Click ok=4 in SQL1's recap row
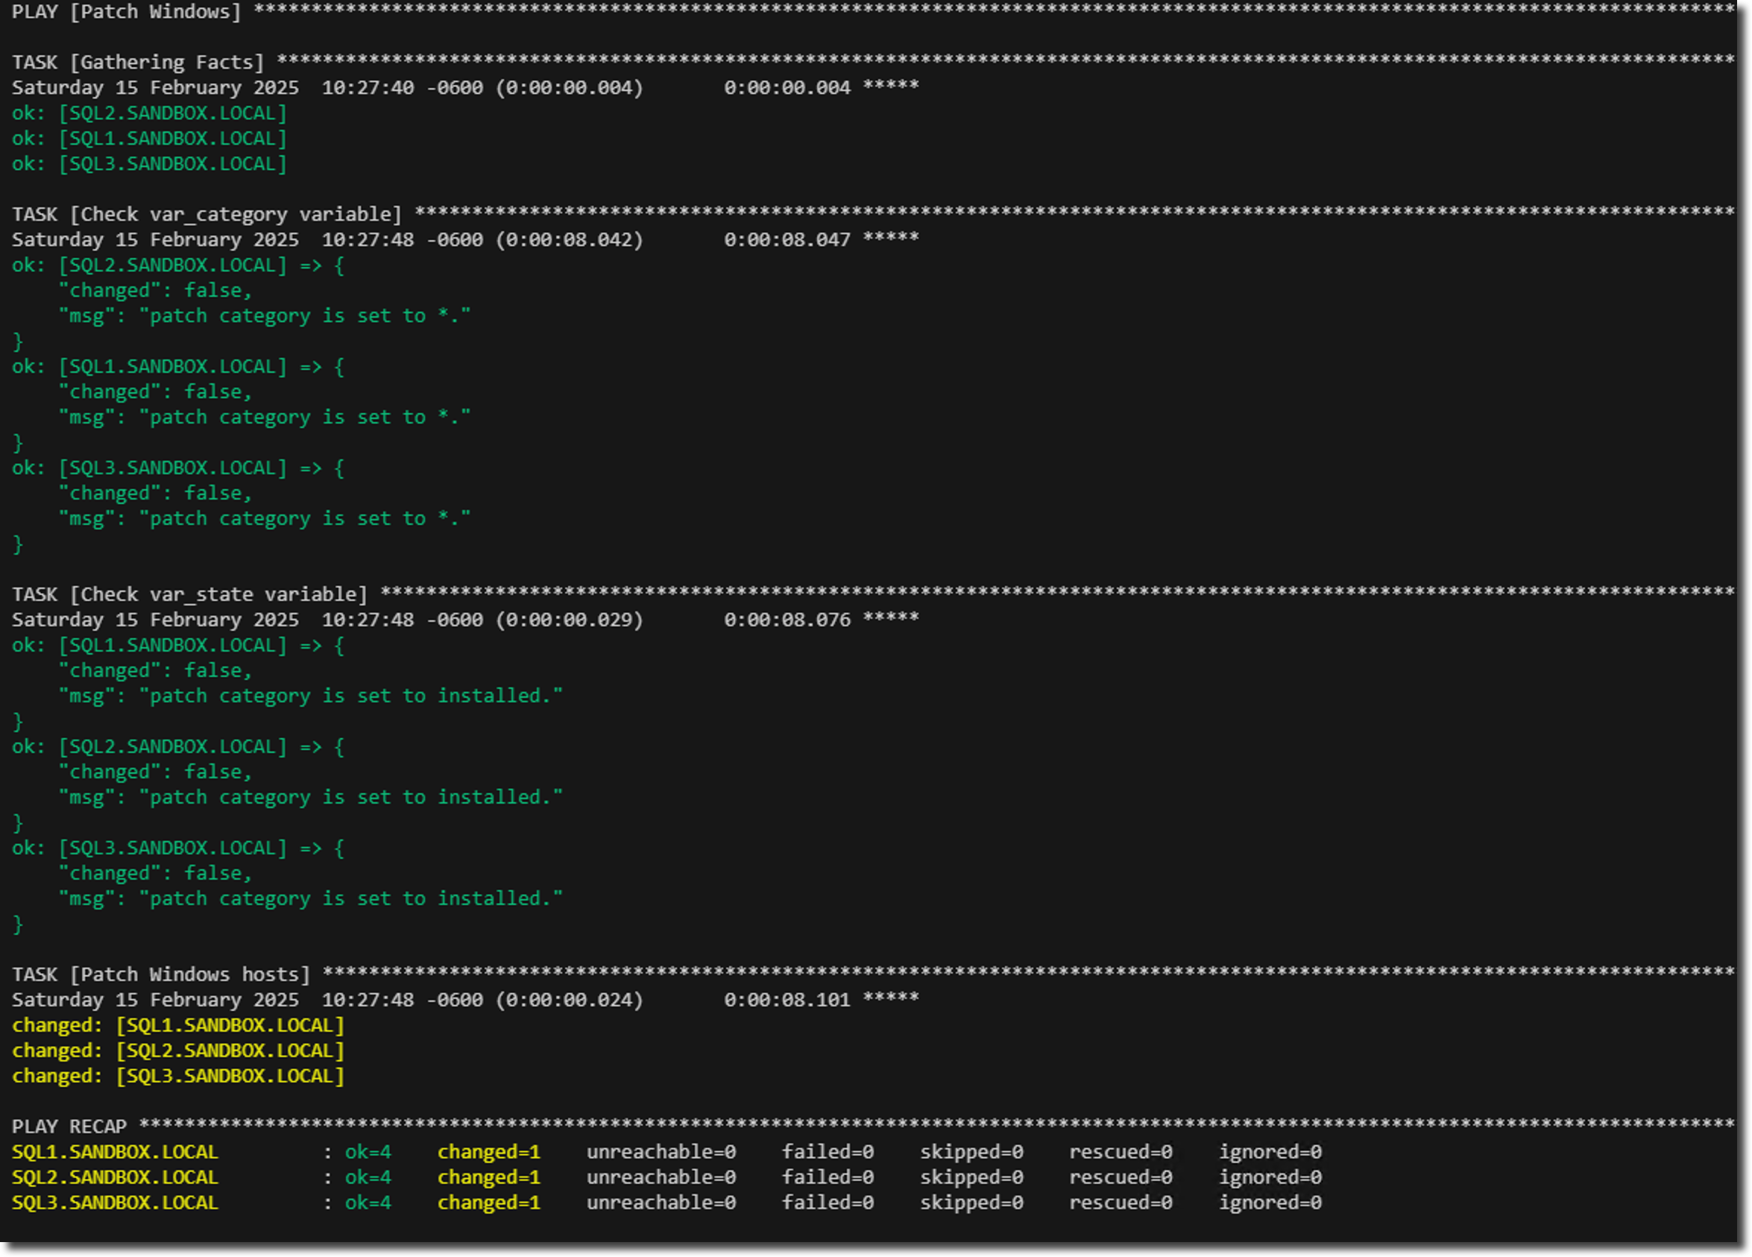 click(x=368, y=1152)
